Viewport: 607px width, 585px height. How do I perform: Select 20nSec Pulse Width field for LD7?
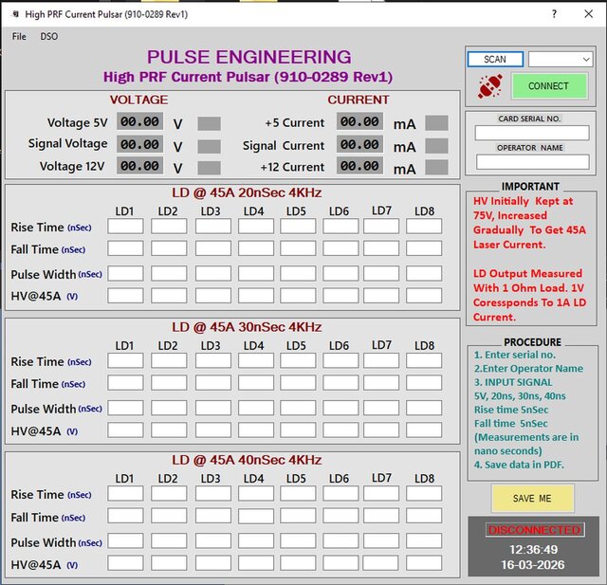coord(381,273)
